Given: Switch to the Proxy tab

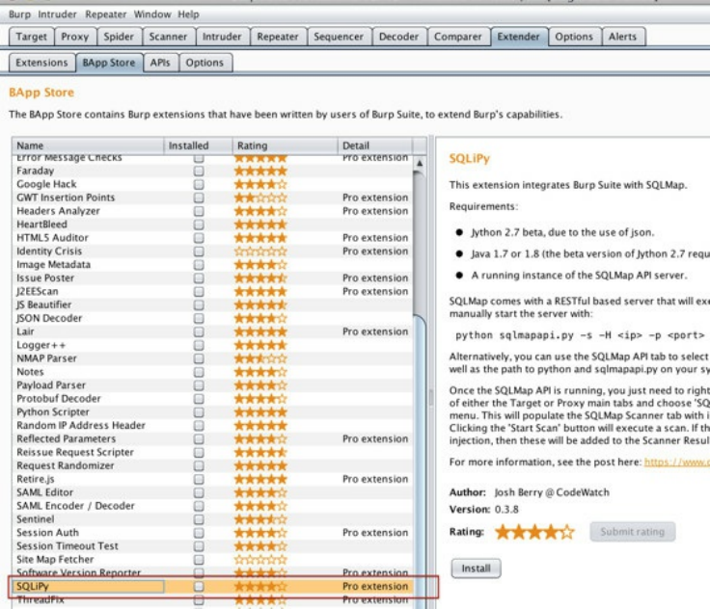Looking at the screenshot, I should tap(74, 37).
